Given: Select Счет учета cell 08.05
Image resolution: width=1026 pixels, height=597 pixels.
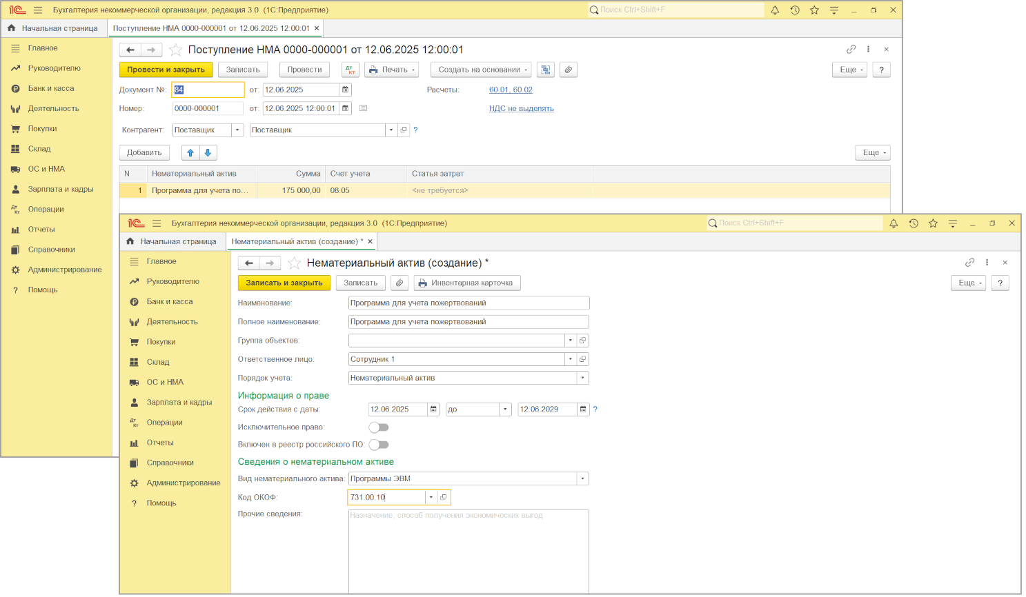Looking at the screenshot, I should tap(366, 190).
